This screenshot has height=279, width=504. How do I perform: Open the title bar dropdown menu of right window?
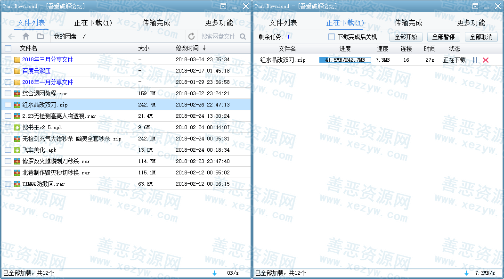pyautogui.click(x=475, y=6)
